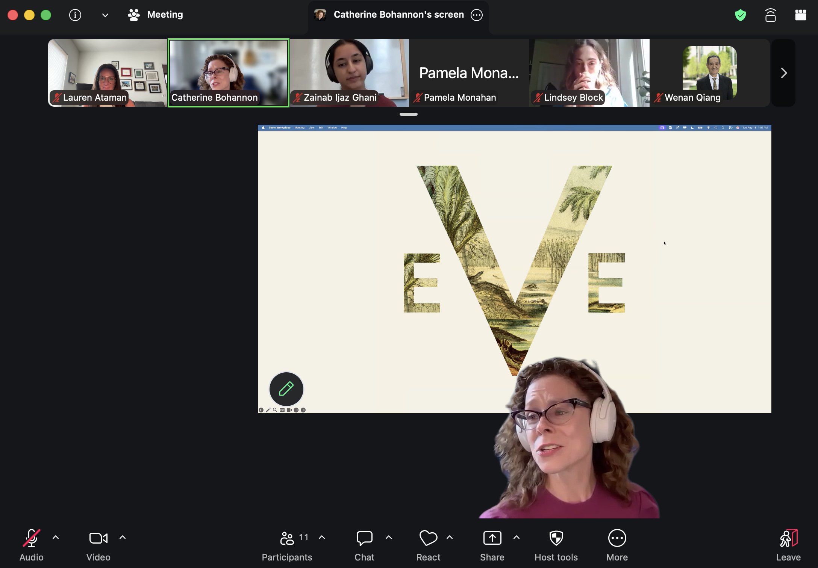Image resolution: width=818 pixels, height=568 pixels.
Task: Click the Wi-Fi icon in the shared menu bar
Action: point(708,128)
